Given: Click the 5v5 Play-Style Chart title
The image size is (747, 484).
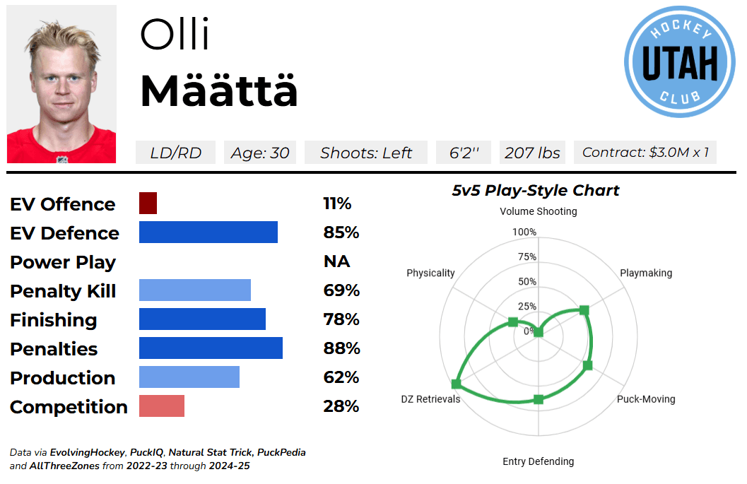Looking at the screenshot, I should pyautogui.click(x=535, y=190).
